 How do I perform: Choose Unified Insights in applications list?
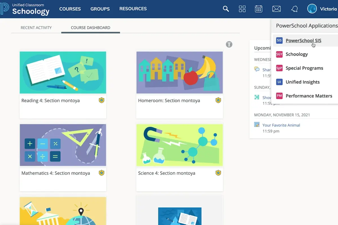click(303, 82)
